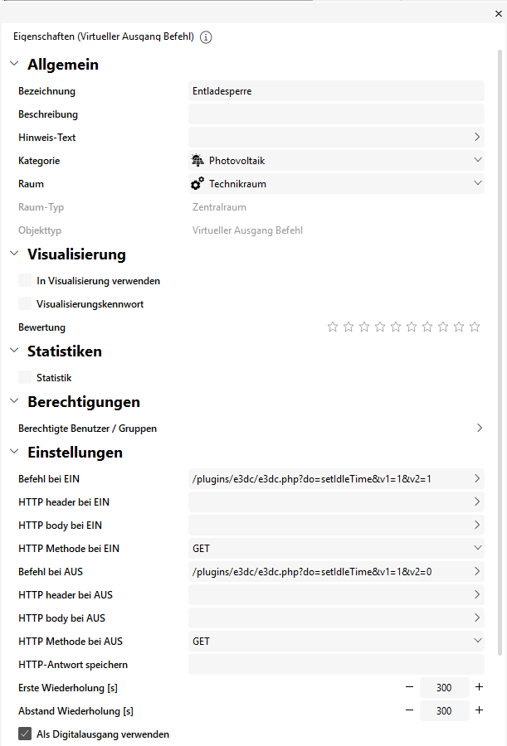Open Berechtigte Benutzer / Gruppen arrow
Viewport: 507px width, 746px height.
point(480,429)
